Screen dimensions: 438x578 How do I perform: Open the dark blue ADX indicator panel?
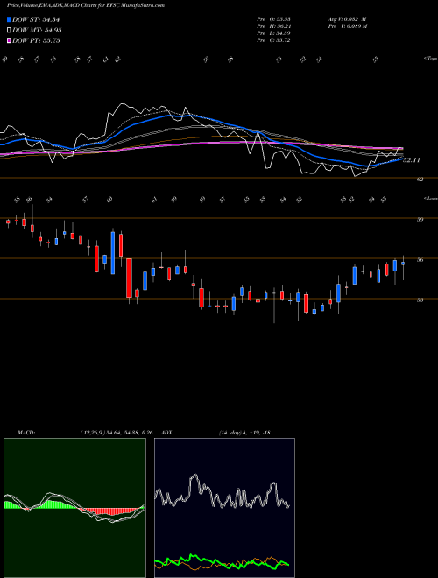pyautogui.click(x=224, y=508)
